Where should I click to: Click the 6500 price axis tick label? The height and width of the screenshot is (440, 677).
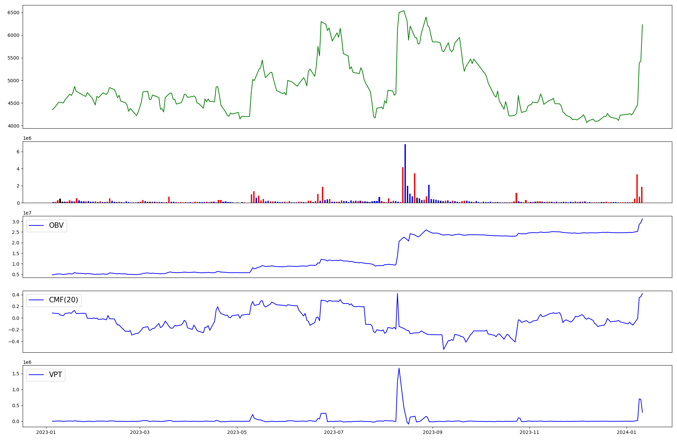pyautogui.click(x=14, y=13)
